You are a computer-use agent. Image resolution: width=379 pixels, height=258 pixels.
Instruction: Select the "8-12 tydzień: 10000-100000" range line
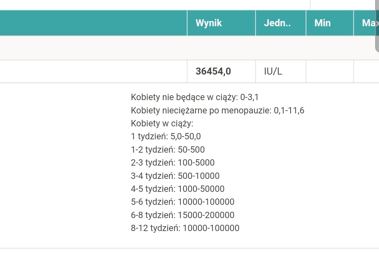click(185, 228)
